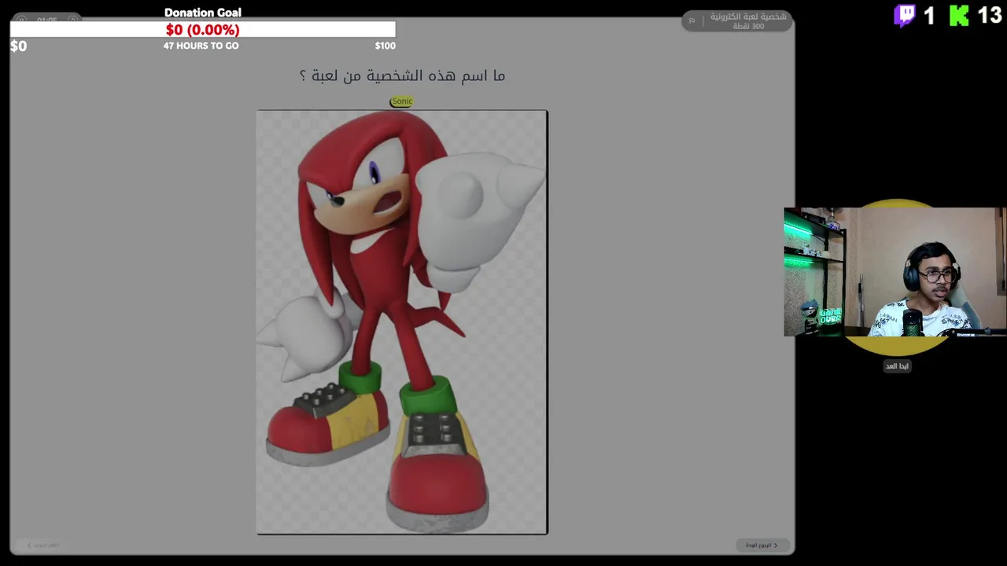Click the yellow 'Sonic' label
The height and width of the screenshot is (566, 1007).
click(x=401, y=101)
